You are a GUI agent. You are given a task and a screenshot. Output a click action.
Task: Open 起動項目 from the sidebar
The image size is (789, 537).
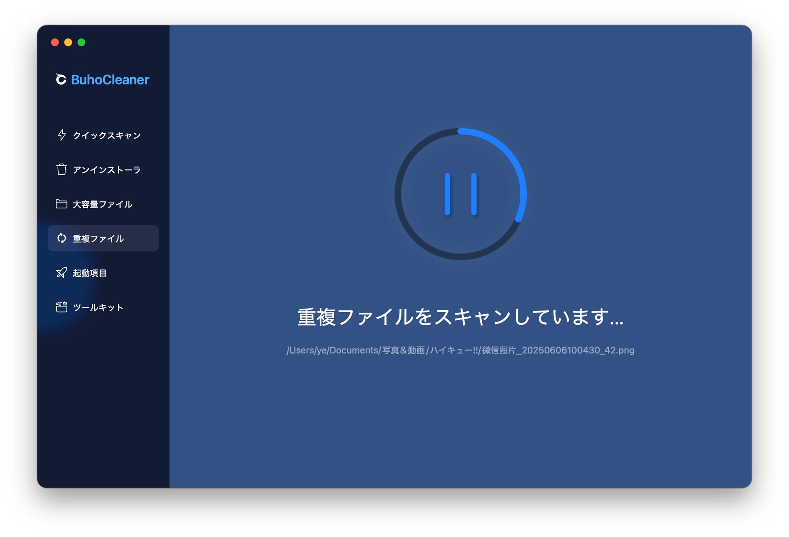[89, 273]
